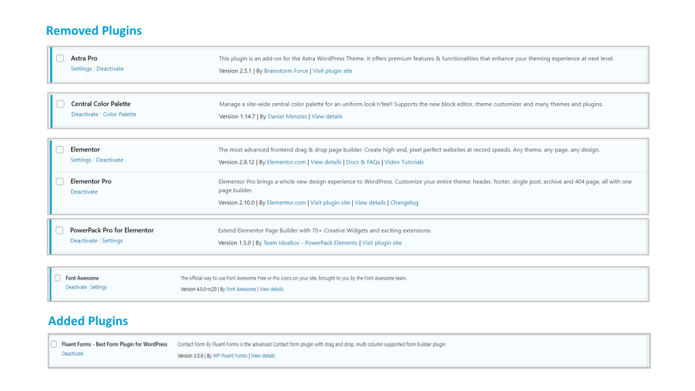Screen dimensions: 695x391
Task: Click the Font Awesome plugin name
Action: pyautogui.click(x=82, y=278)
